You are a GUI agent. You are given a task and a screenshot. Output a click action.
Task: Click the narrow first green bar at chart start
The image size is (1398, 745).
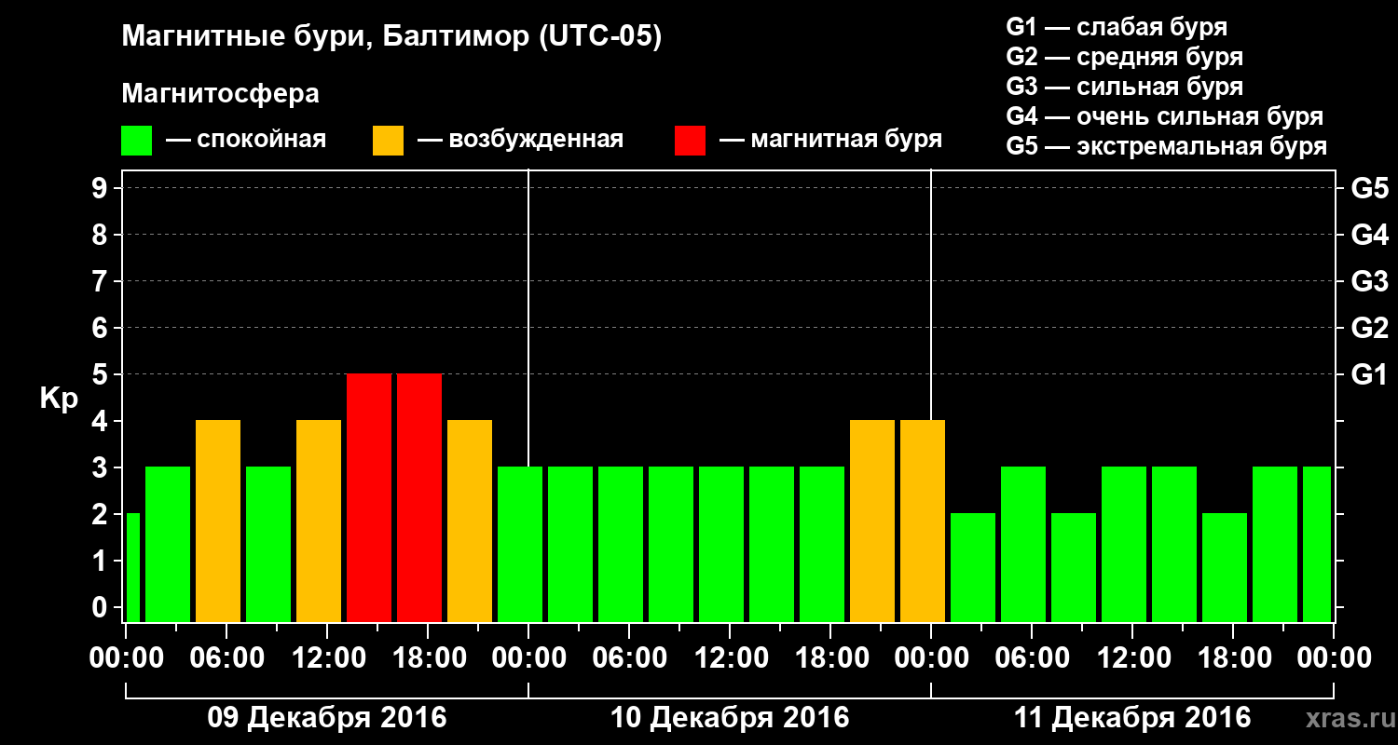pyautogui.click(x=132, y=568)
